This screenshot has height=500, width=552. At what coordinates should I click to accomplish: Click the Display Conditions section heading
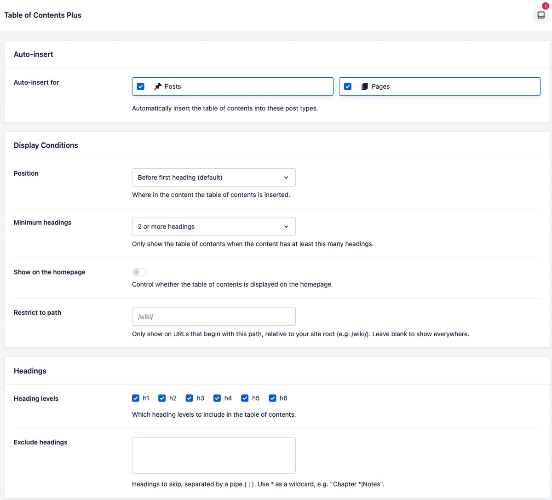tap(46, 145)
